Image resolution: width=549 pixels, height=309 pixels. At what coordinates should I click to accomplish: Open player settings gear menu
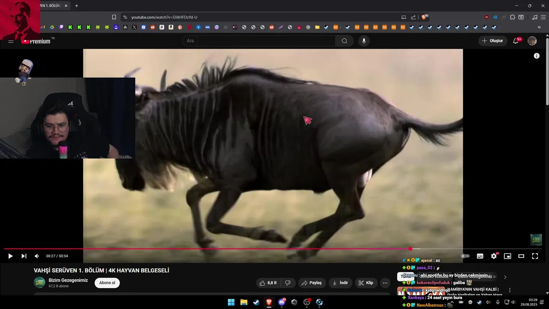pyautogui.click(x=494, y=256)
